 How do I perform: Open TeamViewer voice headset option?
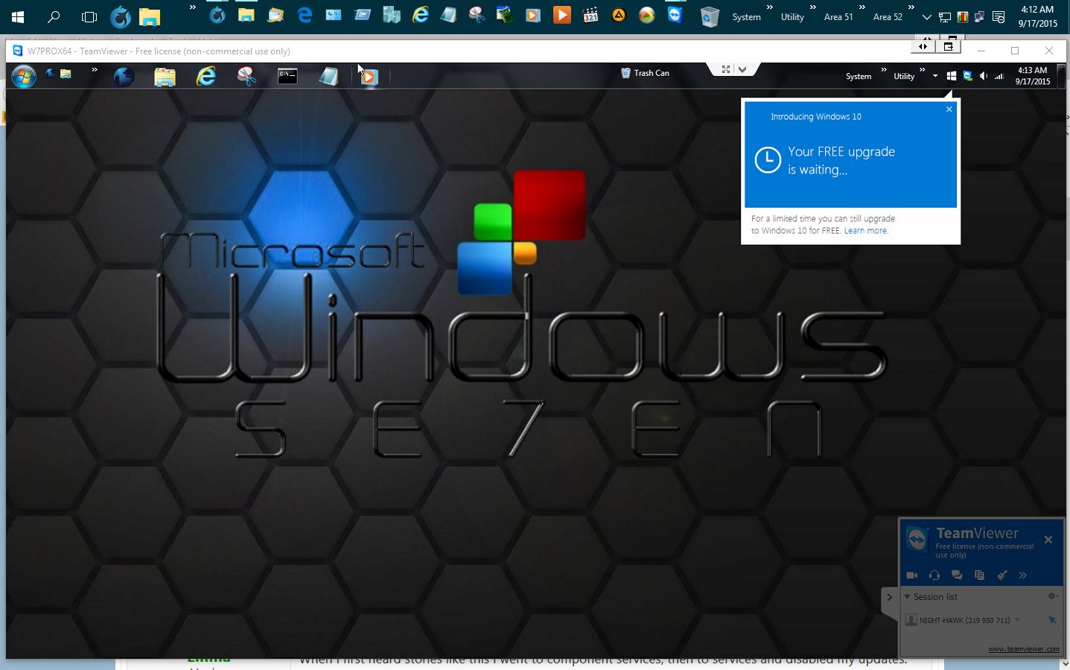tap(934, 575)
